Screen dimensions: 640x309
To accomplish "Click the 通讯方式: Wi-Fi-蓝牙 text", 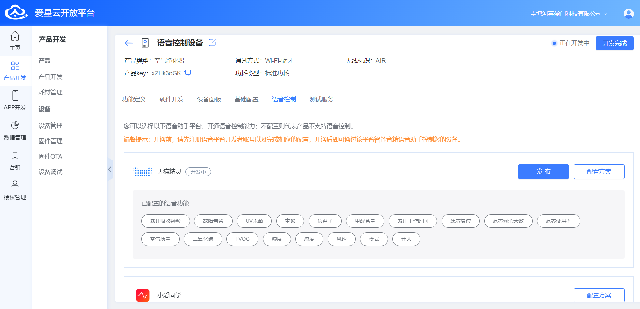I will pos(264,61).
